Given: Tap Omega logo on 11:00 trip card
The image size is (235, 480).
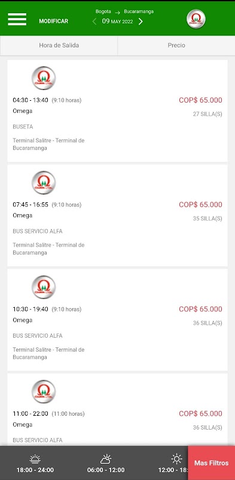Looking at the screenshot, I should [44, 392].
